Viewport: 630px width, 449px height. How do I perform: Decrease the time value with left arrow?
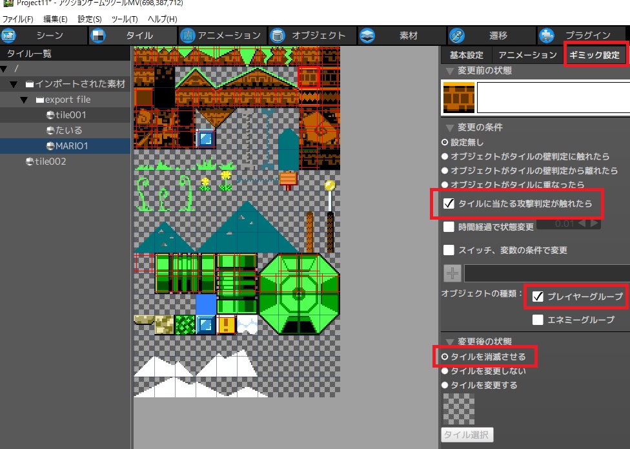(582, 224)
